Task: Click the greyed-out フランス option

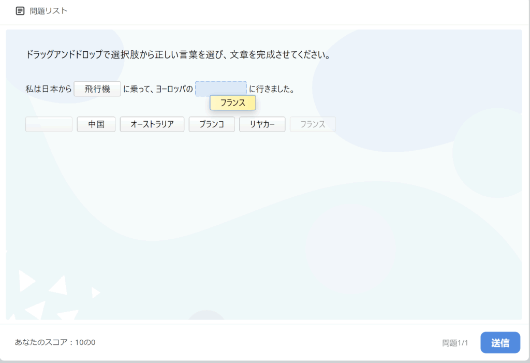Action: coord(313,124)
